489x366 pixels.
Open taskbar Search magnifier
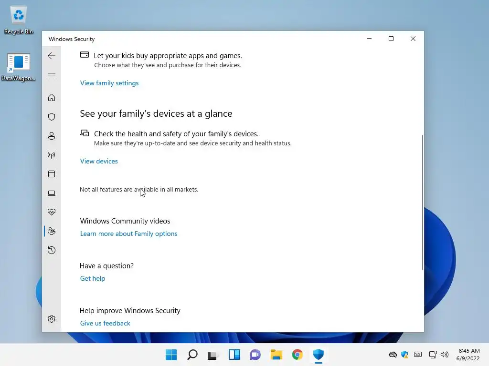(192, 355)
